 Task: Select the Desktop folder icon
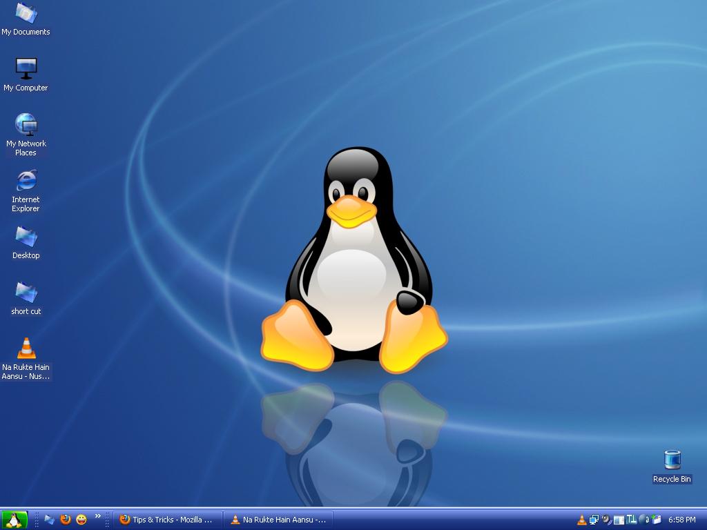pyautogui.click(x=26, y=242)
